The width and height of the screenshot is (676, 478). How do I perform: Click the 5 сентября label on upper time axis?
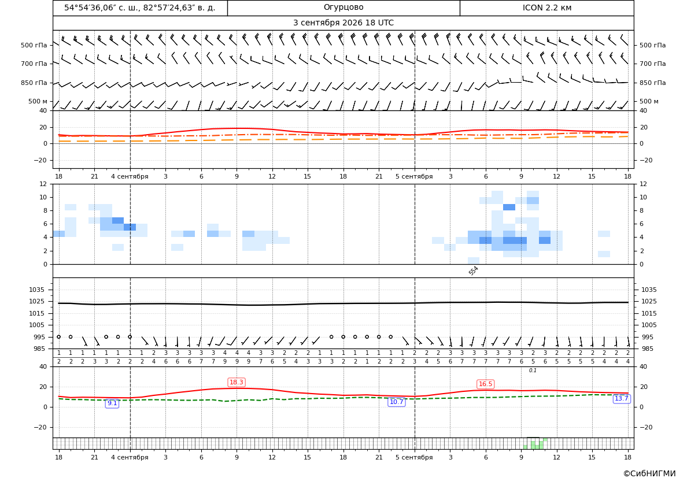(414, 176)
